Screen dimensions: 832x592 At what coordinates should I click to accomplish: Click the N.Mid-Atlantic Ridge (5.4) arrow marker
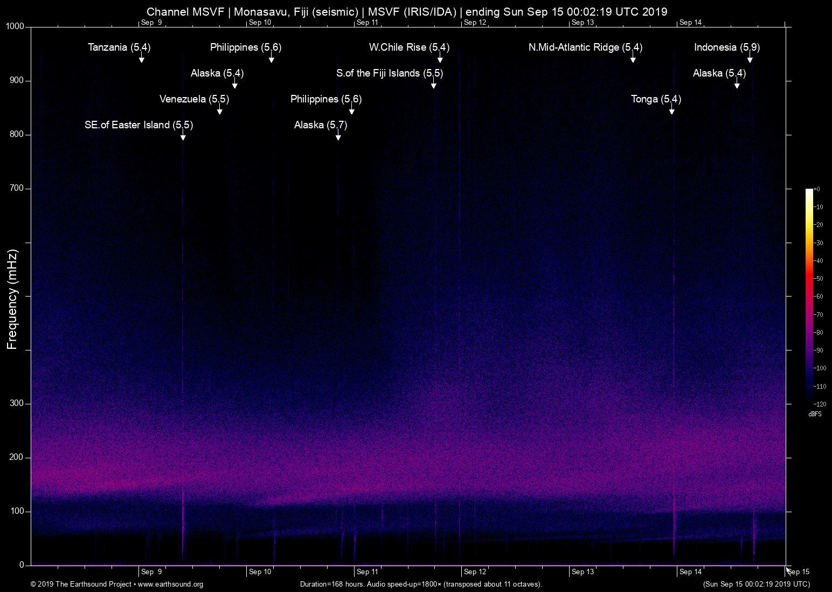coord(633,59)
